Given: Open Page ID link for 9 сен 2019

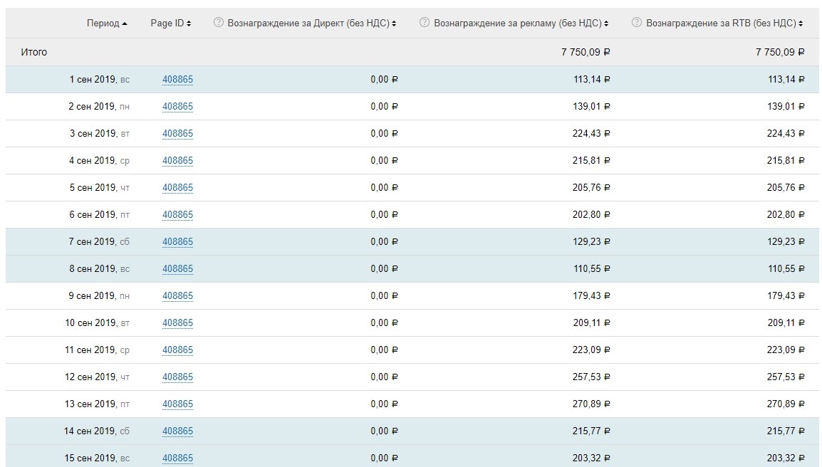Looking at the screenshot, I should 177,296.
